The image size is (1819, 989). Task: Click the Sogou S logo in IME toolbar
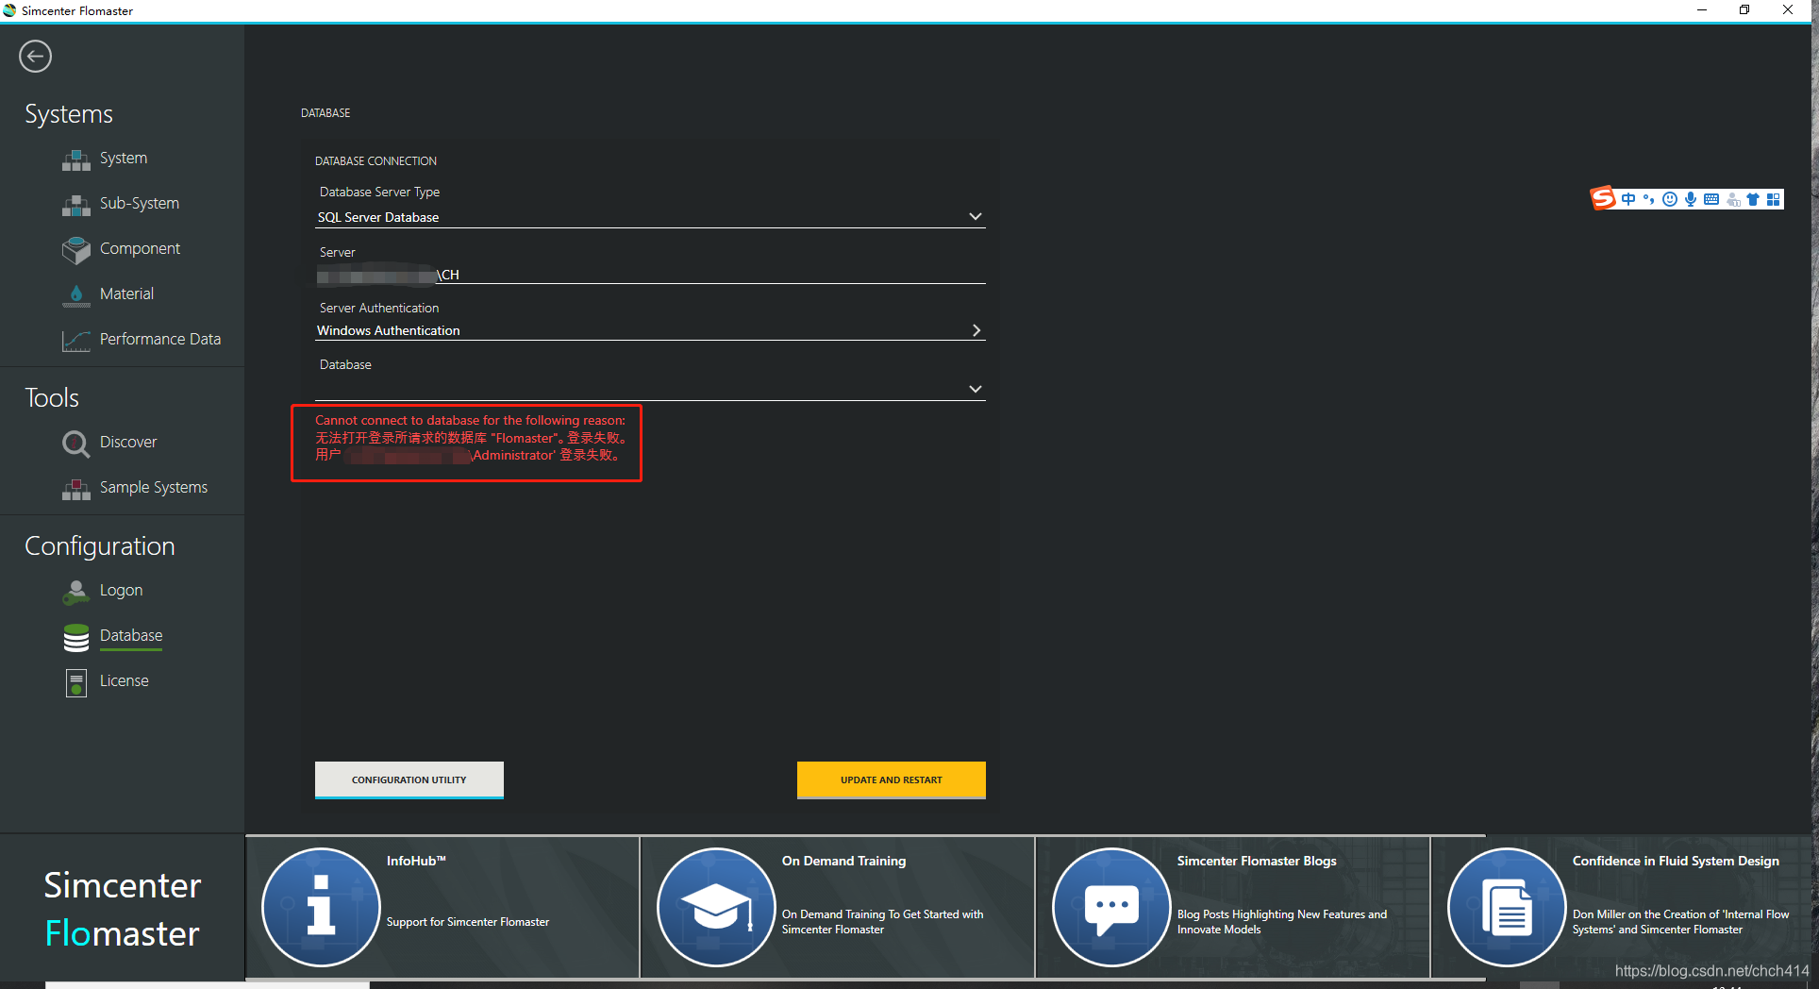1603,198
